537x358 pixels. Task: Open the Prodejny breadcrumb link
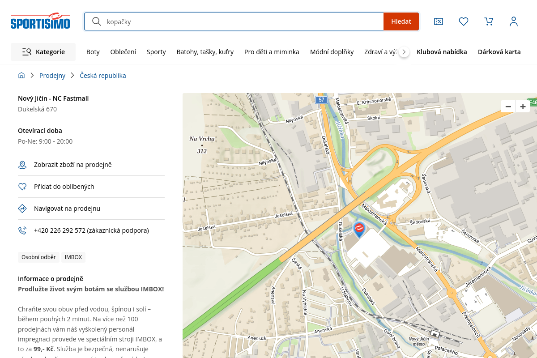coord(52,76)
